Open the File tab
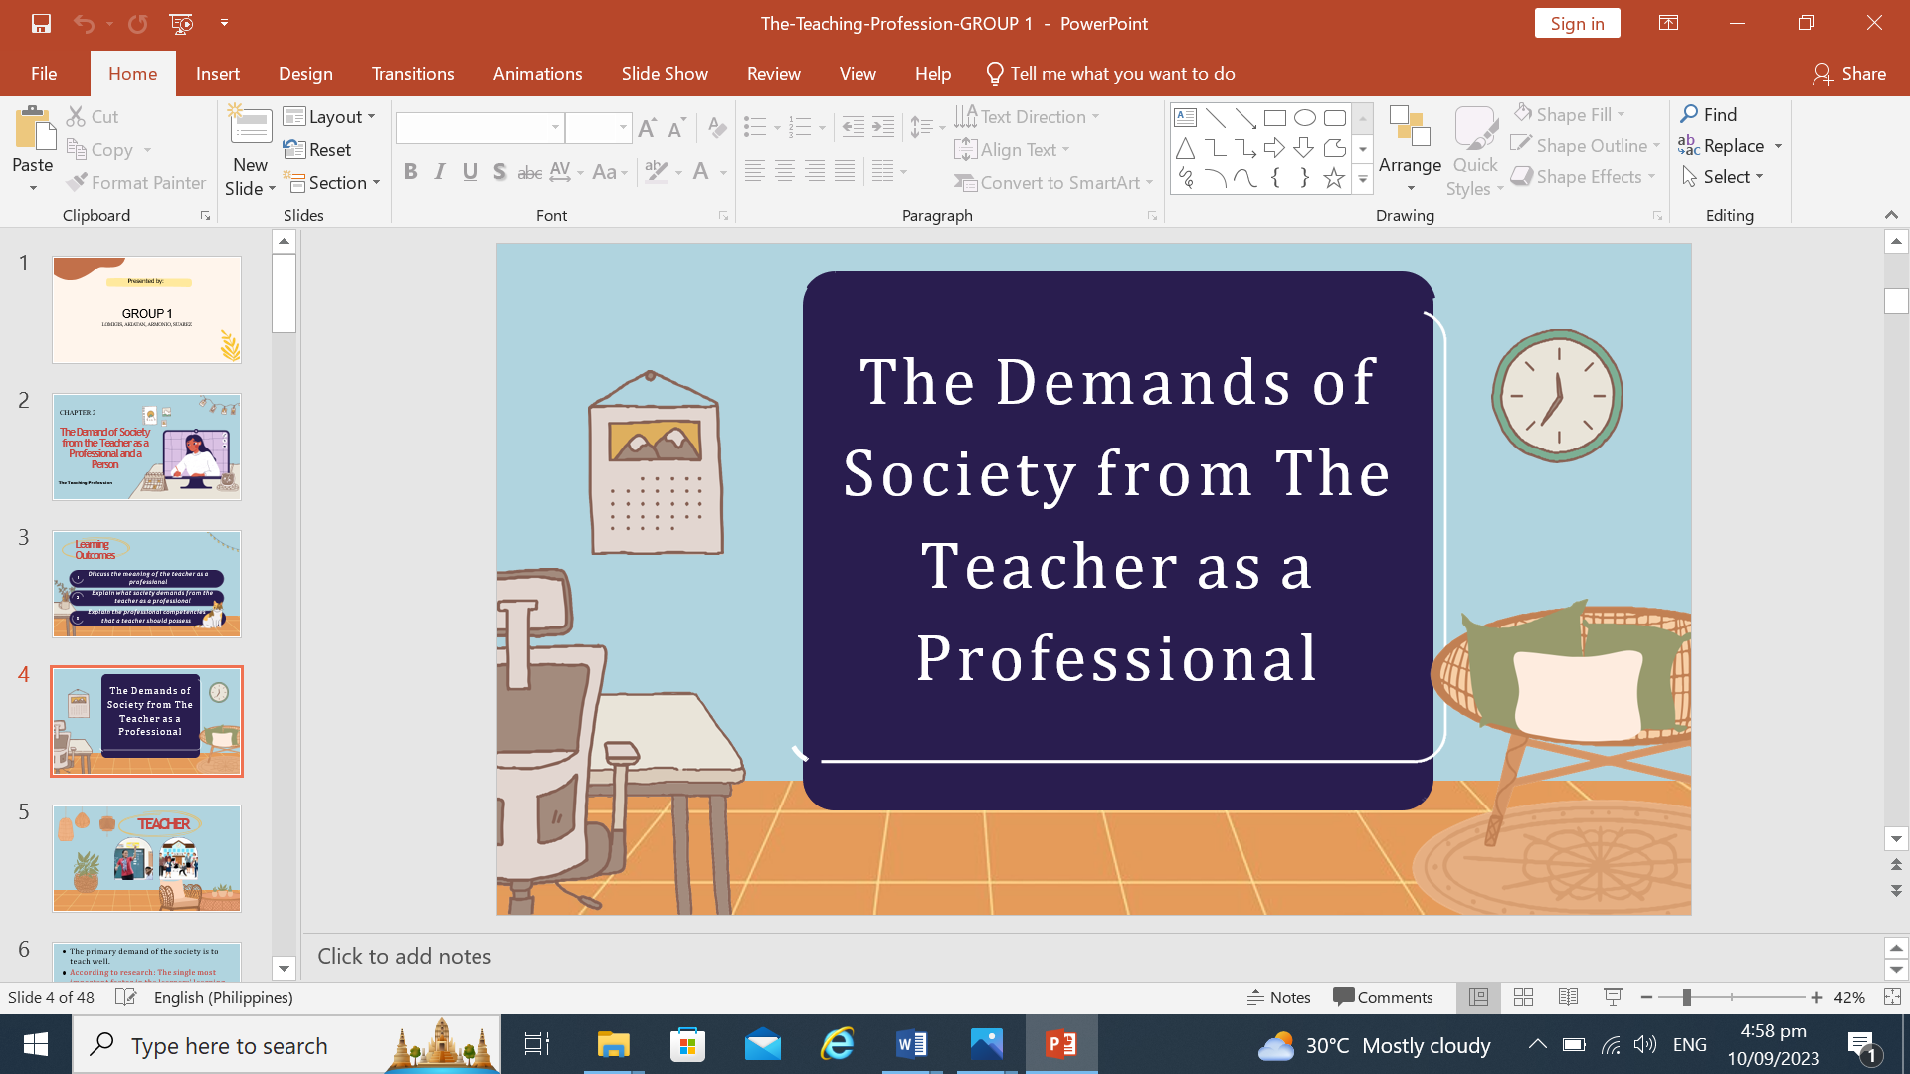The height and width of the screenshot is (1074, 1910). [44, 73]
